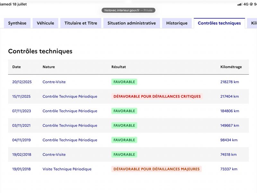
Task: Select the date 19/01/2018
Action: click(x=22, y=169)
